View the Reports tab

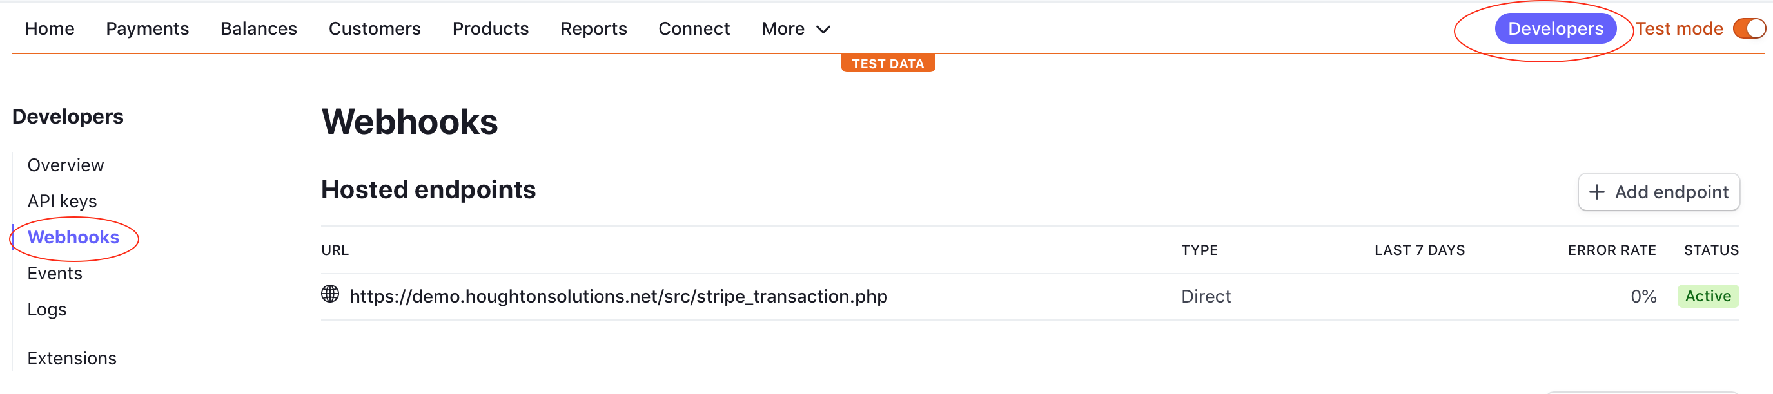click(x=593, y=29)
